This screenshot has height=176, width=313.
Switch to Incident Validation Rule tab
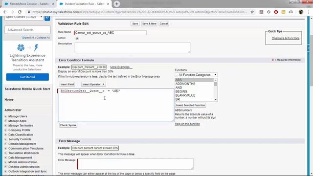pos(84,4)
